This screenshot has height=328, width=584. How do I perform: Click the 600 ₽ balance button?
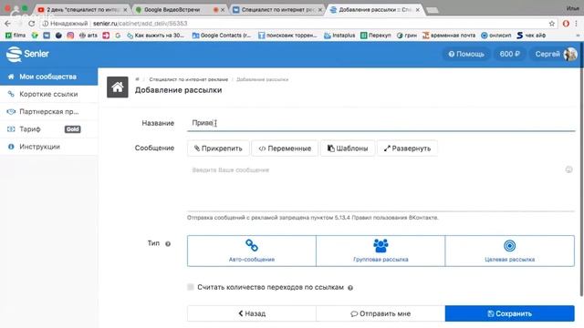tap(509, 54)
